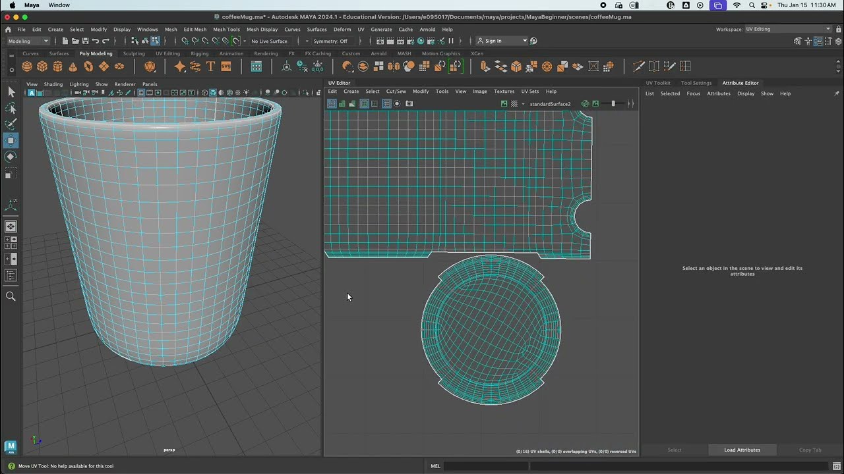844x474 pixels.
Task: Click the polygon Sphere shelf icon
Action: pos(27,66)
